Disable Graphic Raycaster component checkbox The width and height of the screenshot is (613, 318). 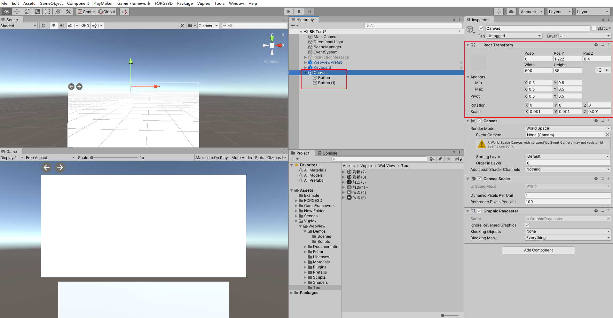[x=479, y=211]
